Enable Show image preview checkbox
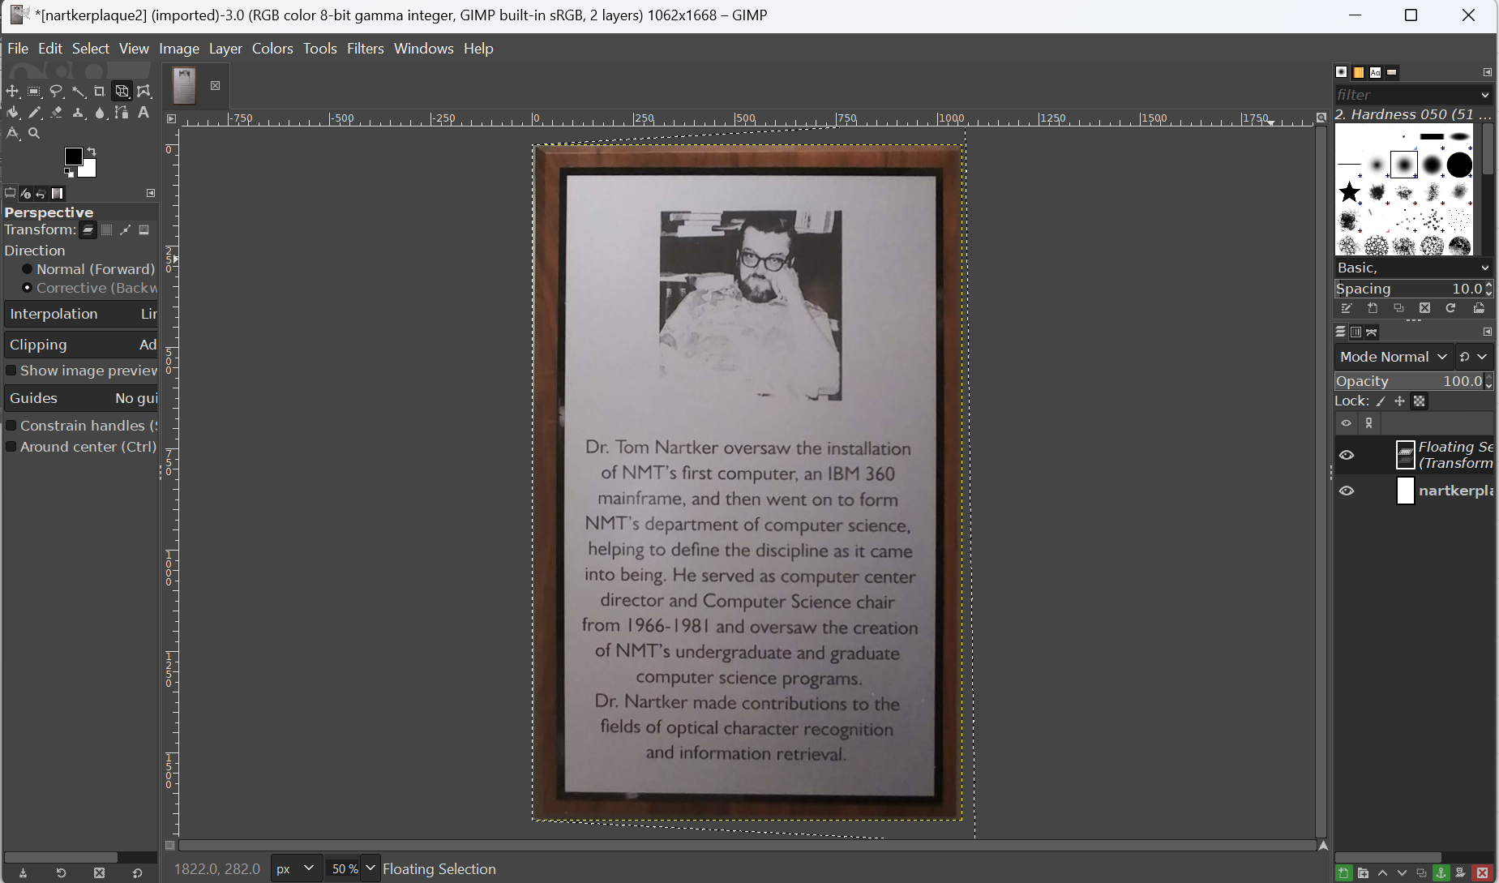 pyautogui.click(x=11, y=371)
